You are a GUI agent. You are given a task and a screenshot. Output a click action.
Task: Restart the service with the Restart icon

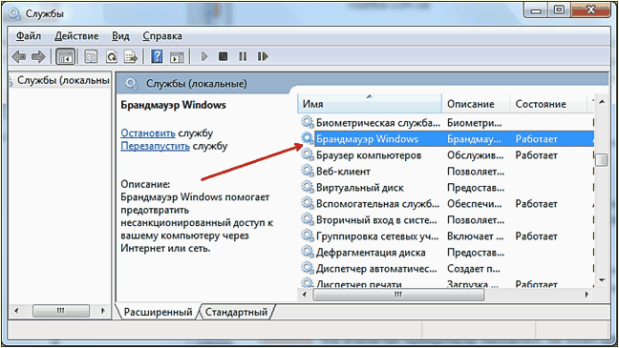[263, 57]
